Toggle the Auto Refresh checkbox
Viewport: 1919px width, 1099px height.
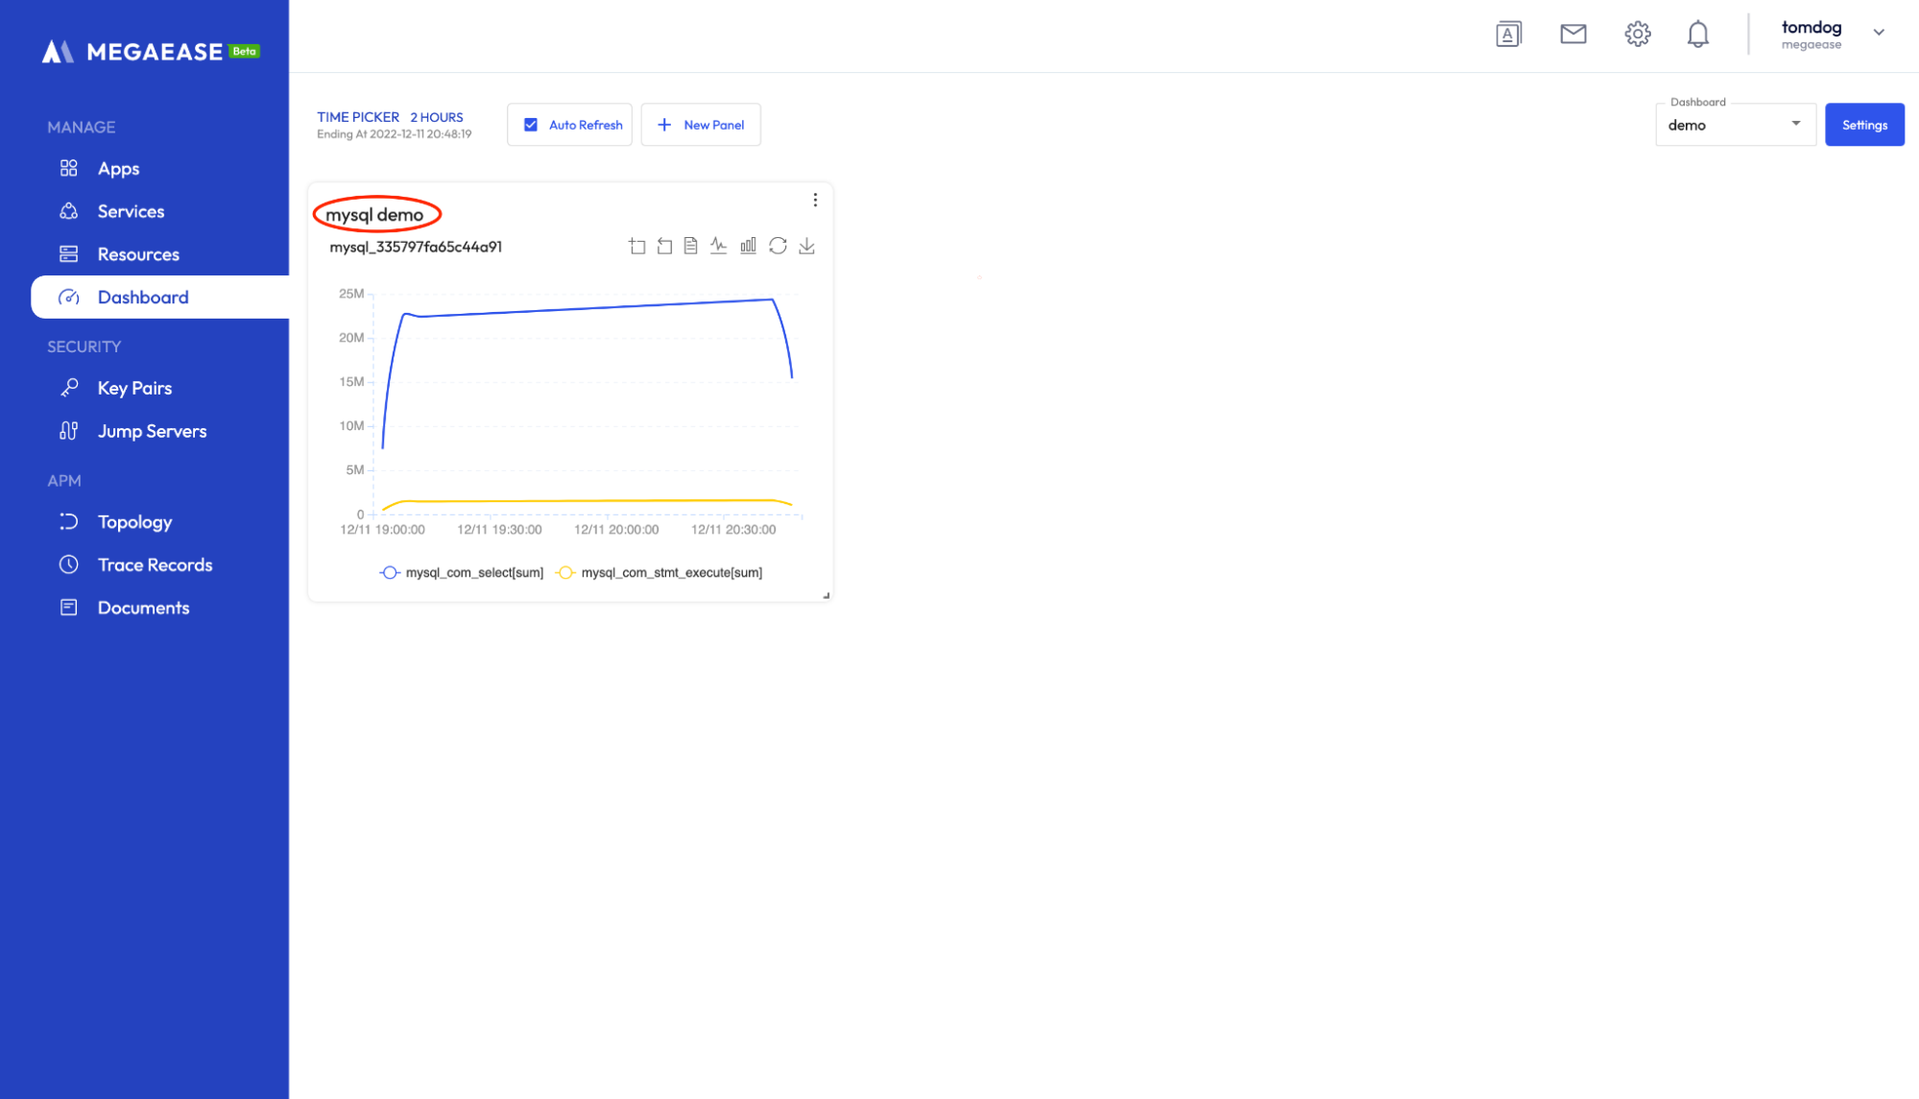(x=531, y=125)
